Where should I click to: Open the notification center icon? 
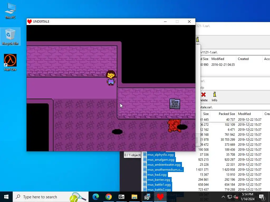(261, 197)
